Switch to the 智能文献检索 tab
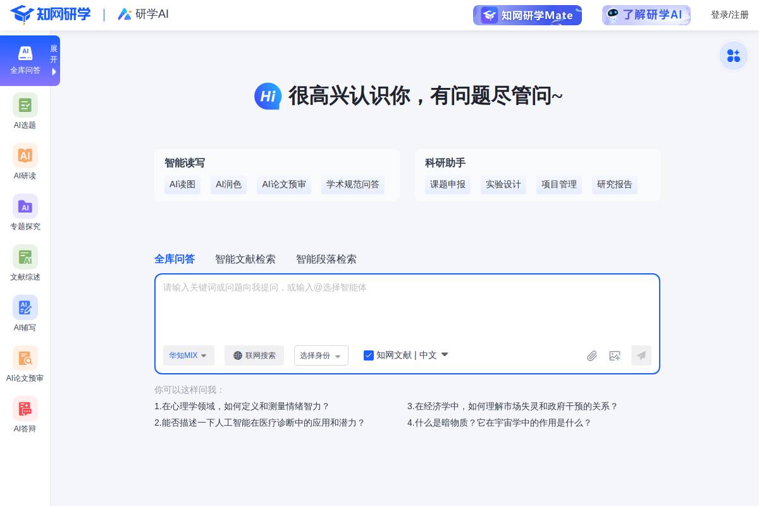Viewport: 759px width, 506px height. 245,259
